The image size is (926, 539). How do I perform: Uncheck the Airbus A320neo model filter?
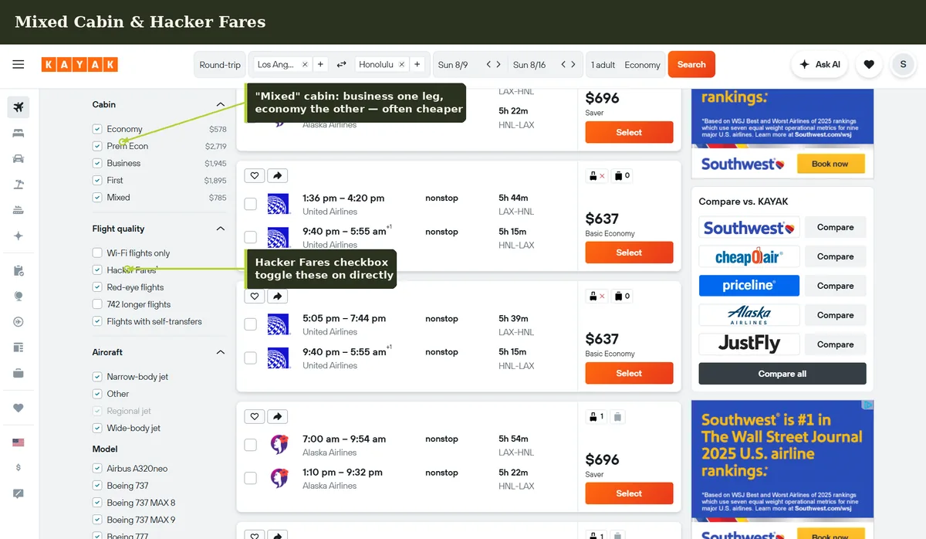coord(97,468)
